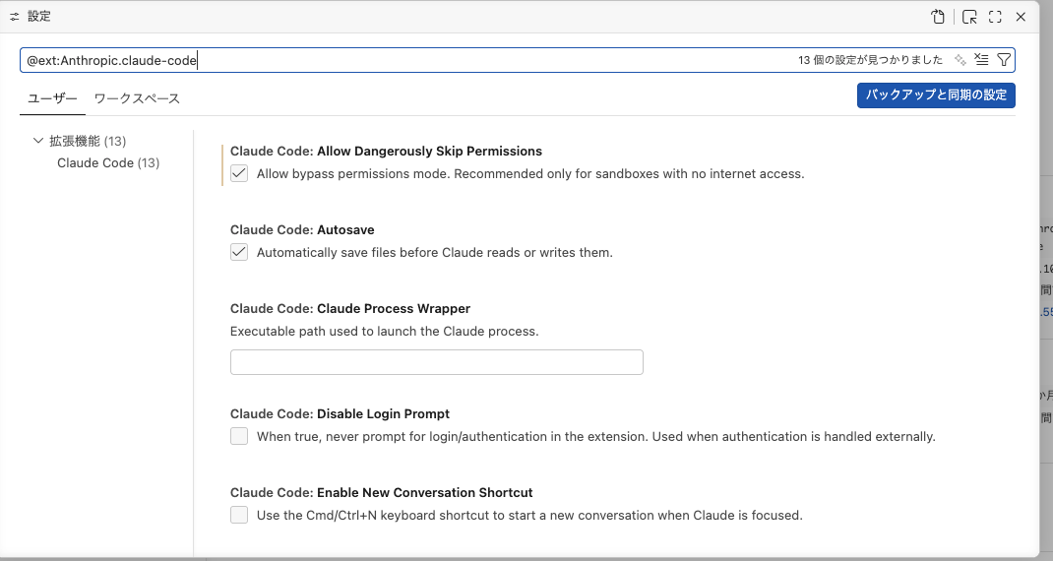
Task: Collapse the 拡張機能 tree section
Action: coord(38,141)
